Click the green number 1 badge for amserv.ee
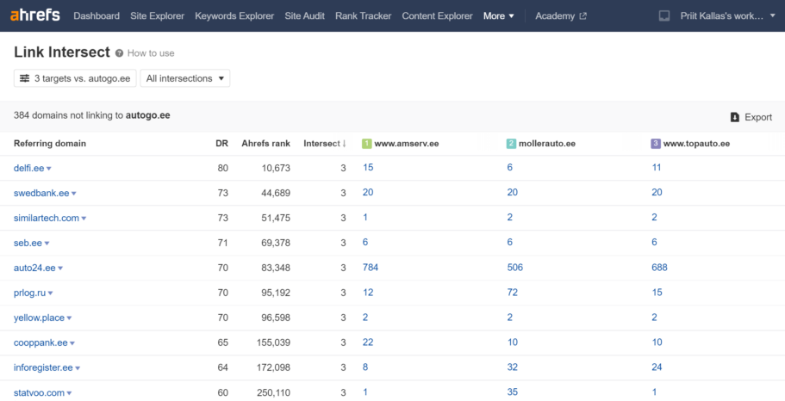Screen dimensions: 785x401 tap(366, 144)
